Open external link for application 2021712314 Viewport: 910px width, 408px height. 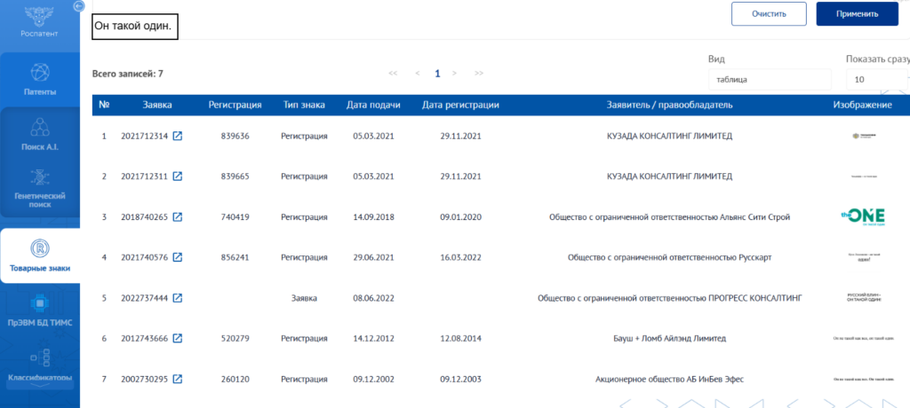pyautogui.click(x=177, y=137)
